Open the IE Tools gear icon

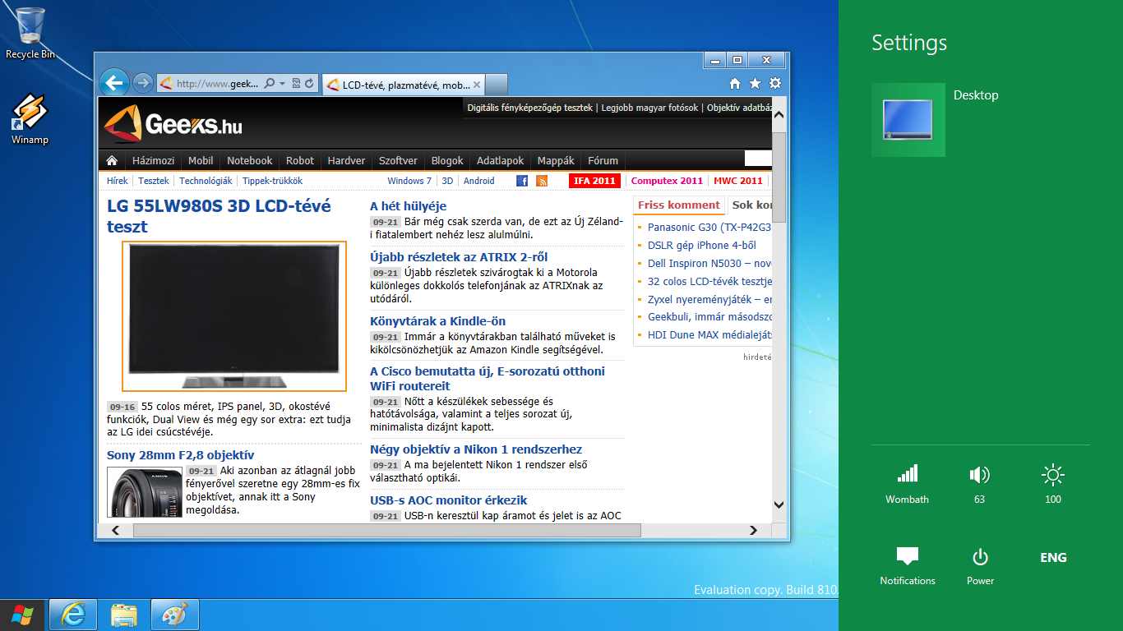pos(774,84)
